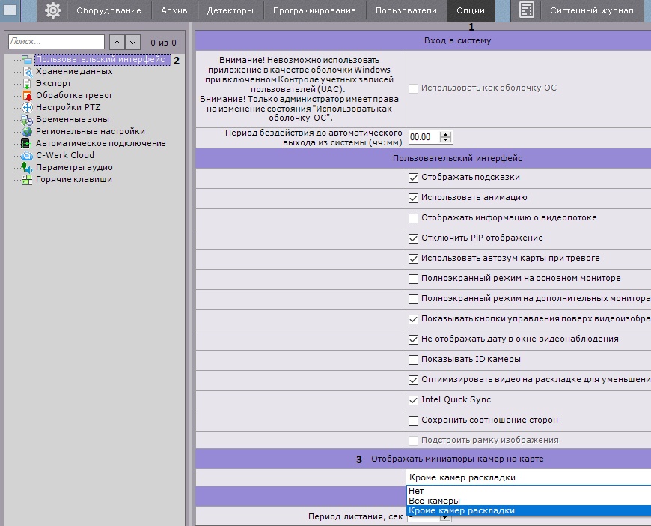
Task: Toggle the Intel Quick Sync checkbox
Action: coord(414,400)
